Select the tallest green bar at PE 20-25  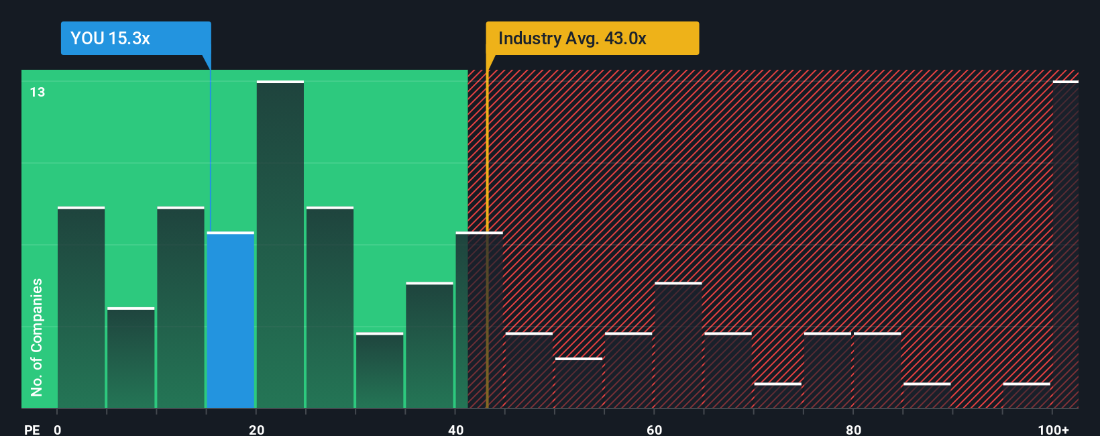tap(280, 244)
